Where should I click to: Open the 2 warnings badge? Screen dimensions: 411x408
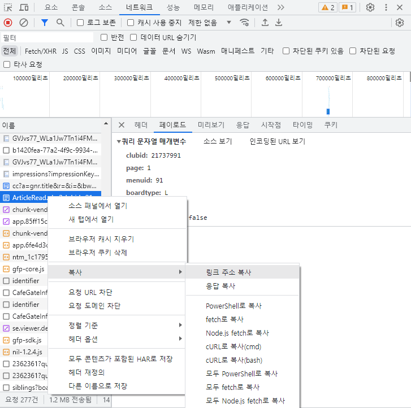(328, 7)
